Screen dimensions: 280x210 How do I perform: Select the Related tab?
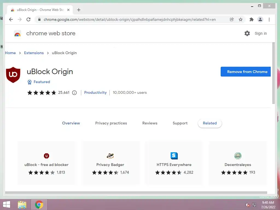click(210, 123)
